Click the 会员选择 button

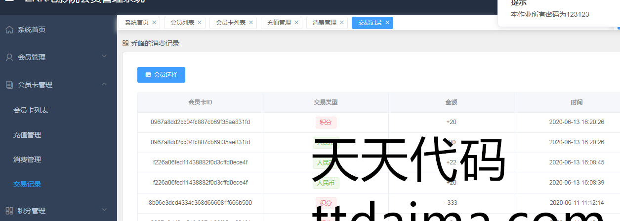161,75
